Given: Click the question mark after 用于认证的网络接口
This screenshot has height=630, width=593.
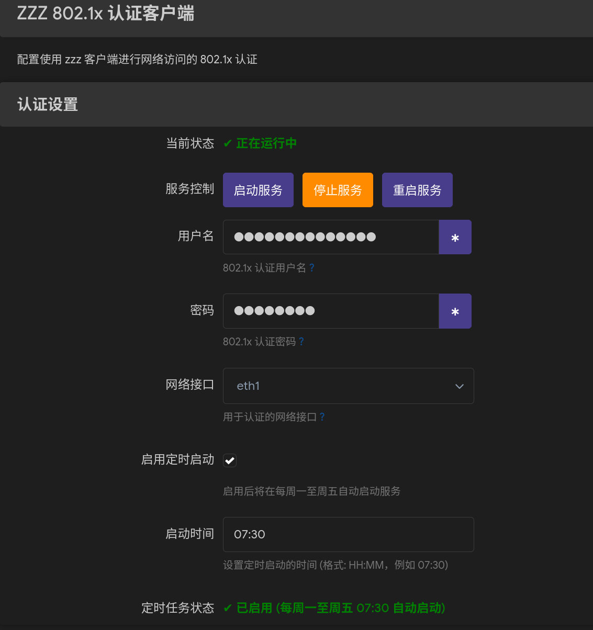Looking at the screenshot, I should coord(322,417).
